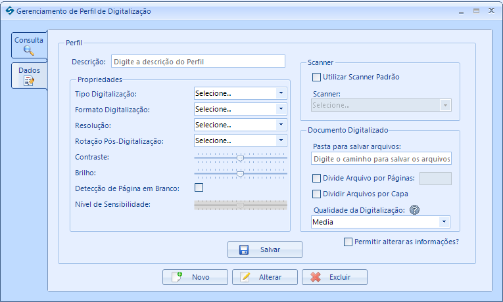Check Permitir alterar as informações

click(x=348, y=242)
